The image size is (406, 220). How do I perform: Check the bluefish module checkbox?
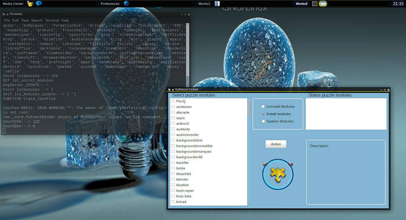pos(173,185)
